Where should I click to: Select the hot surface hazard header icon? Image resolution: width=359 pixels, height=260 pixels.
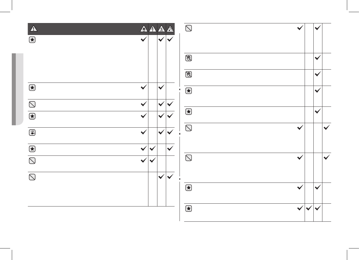click(x=162, y=28)
